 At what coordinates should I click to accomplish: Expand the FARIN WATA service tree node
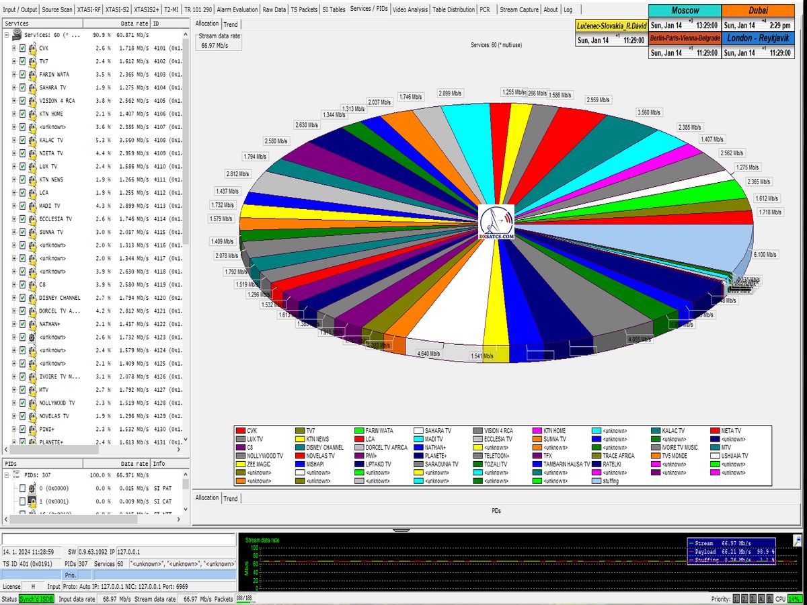tap(14, 75)
